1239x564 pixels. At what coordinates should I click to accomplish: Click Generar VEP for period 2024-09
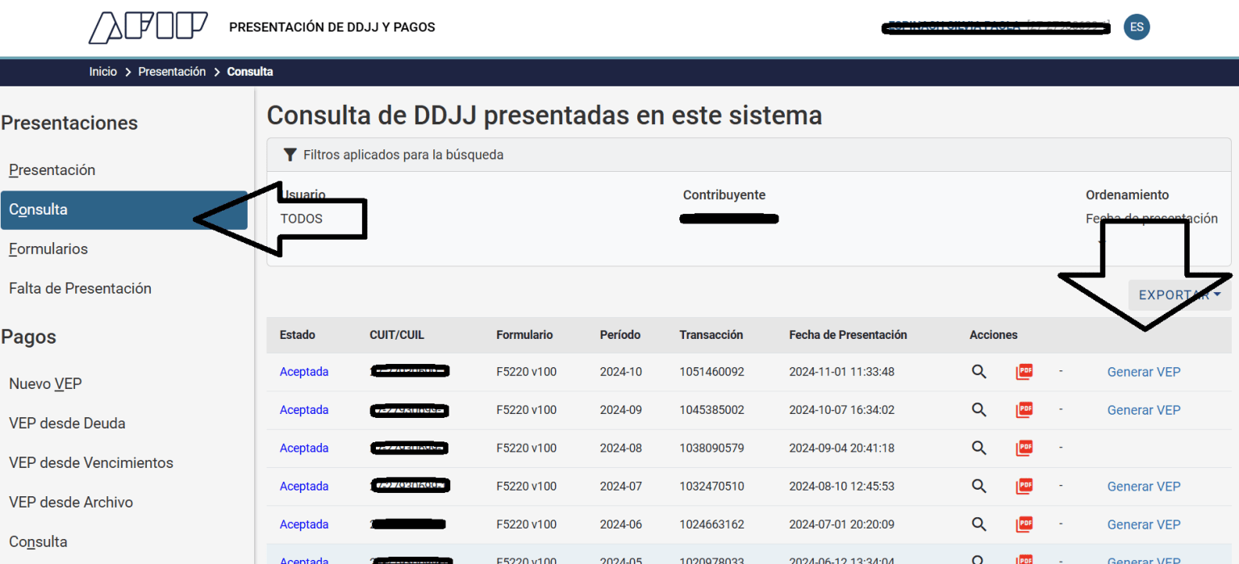[1143, 410]
